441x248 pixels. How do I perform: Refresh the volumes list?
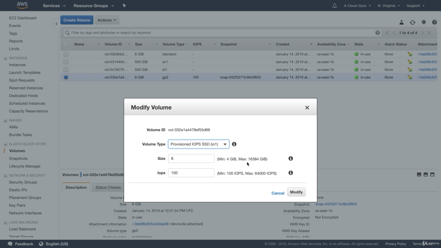(413, 22)
